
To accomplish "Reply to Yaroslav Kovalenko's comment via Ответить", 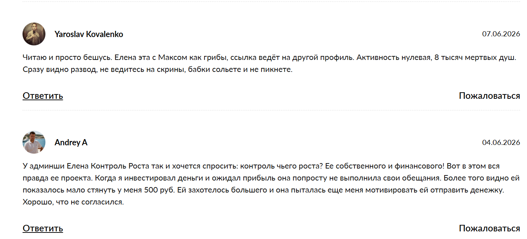I will point(43,96).
